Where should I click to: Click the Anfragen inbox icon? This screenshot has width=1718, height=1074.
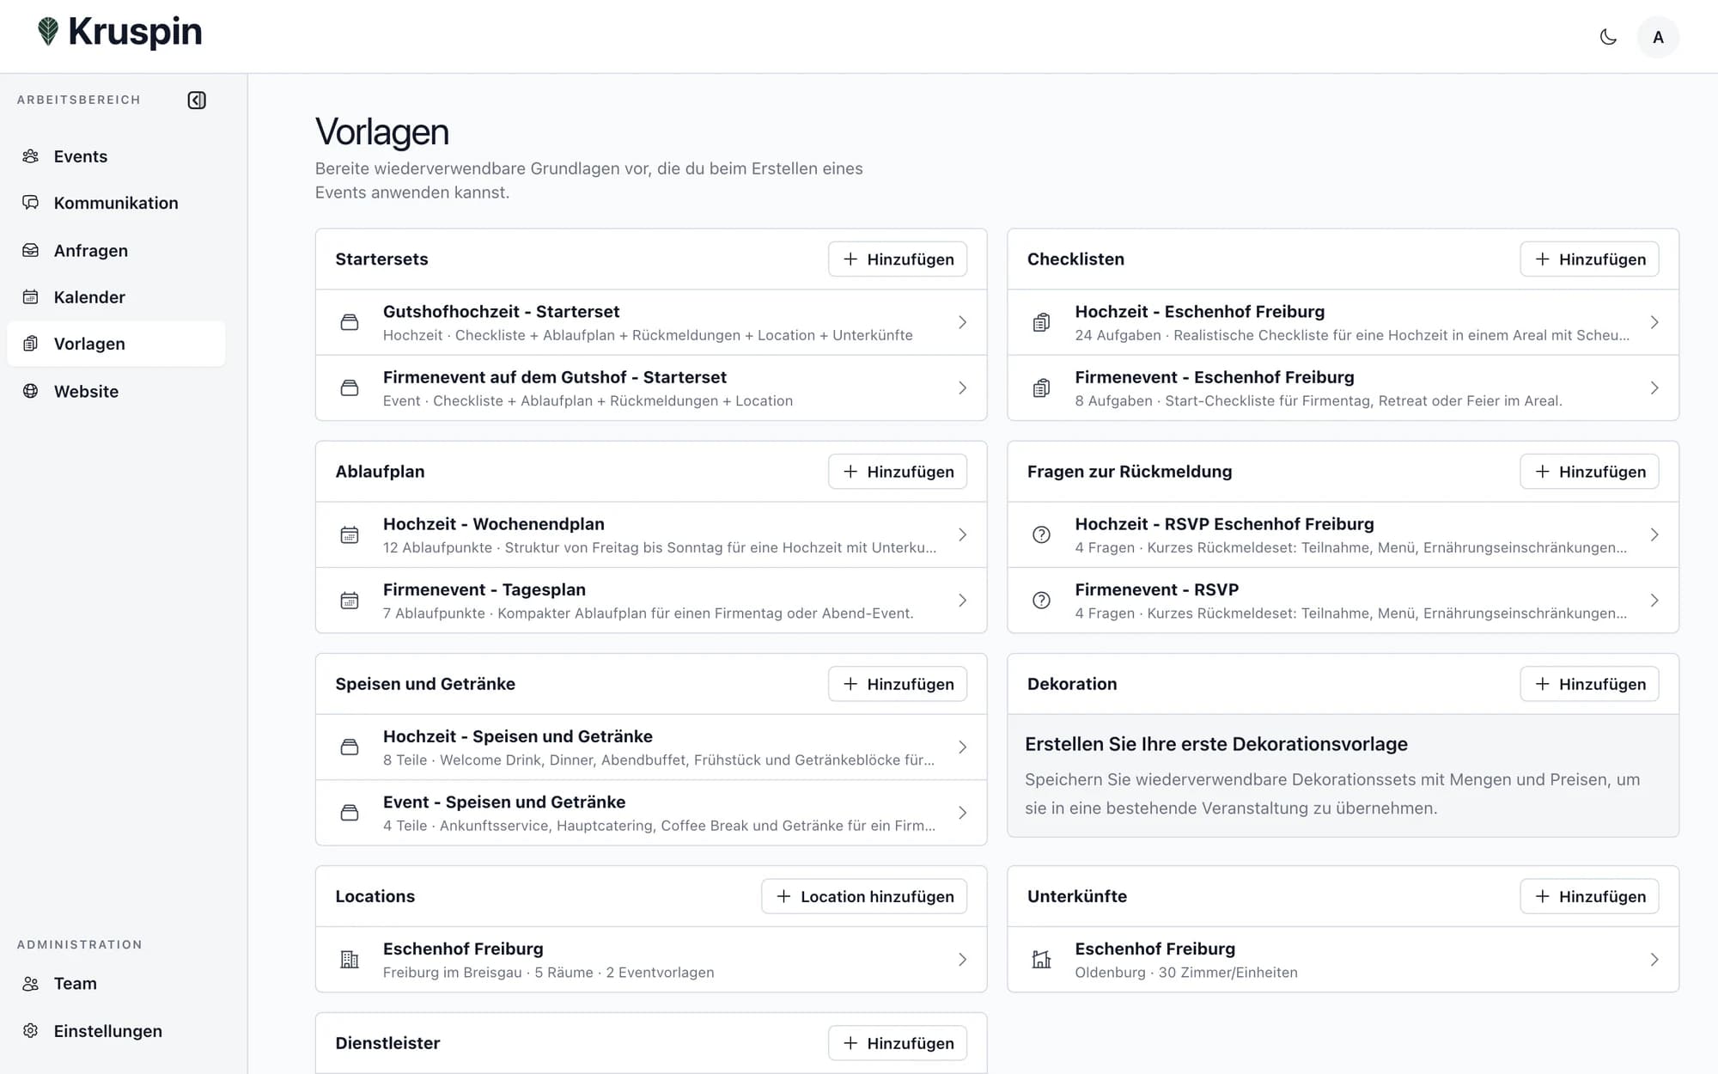31,250
